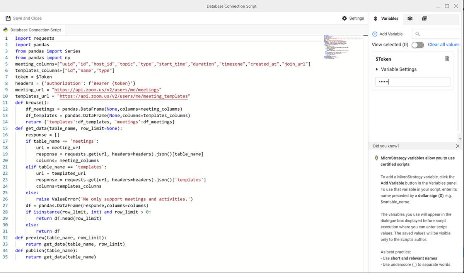The height and width of the screenshot is (273, 464).
Task: Delete the $Token variable with the trash icon
Action: pyautogui.click(x=447, y=59)
